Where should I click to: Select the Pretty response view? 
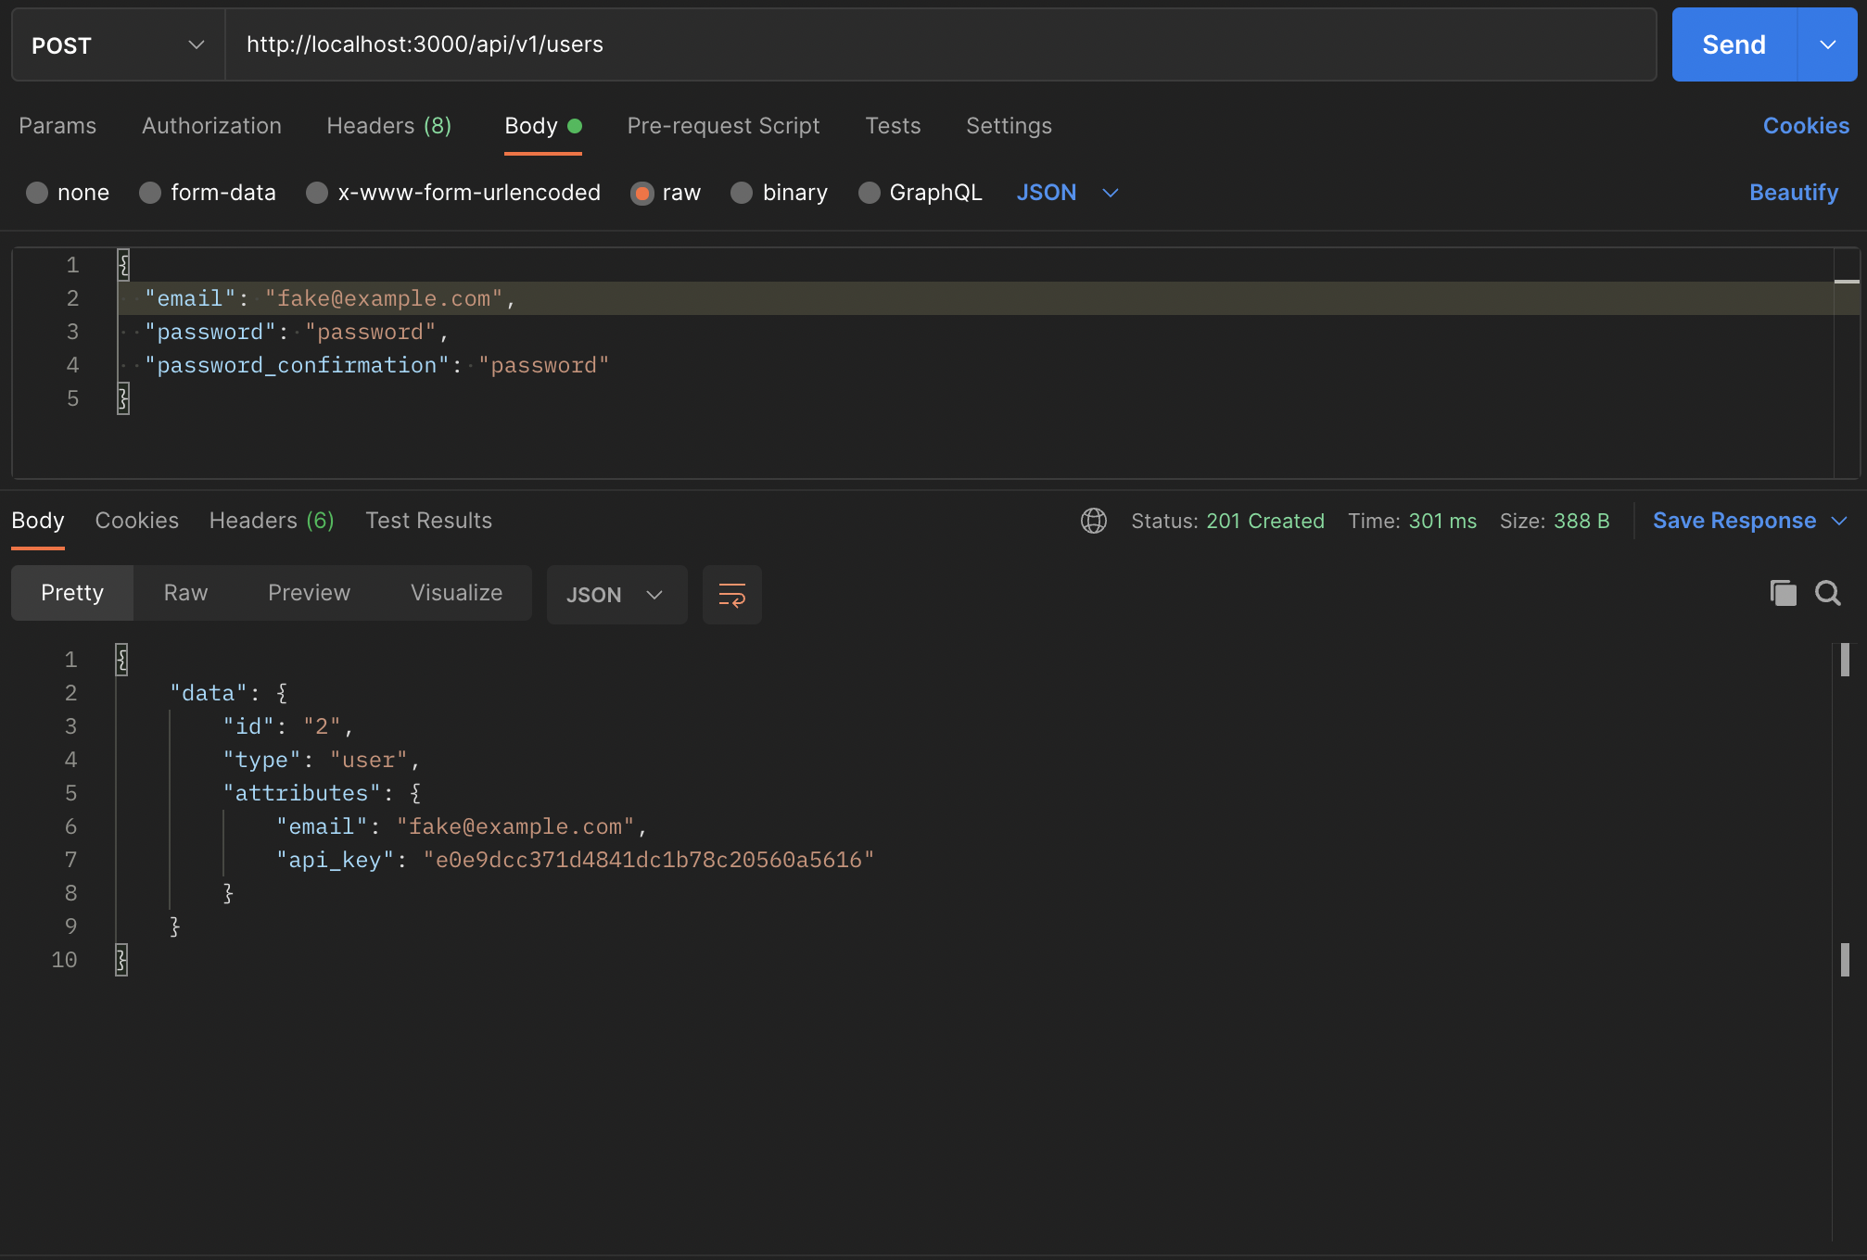tap(72, 593)
